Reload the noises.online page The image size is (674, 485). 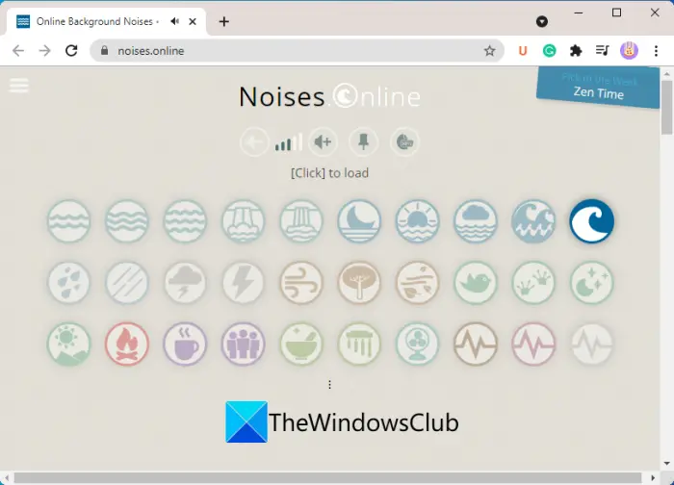[71, 51]
